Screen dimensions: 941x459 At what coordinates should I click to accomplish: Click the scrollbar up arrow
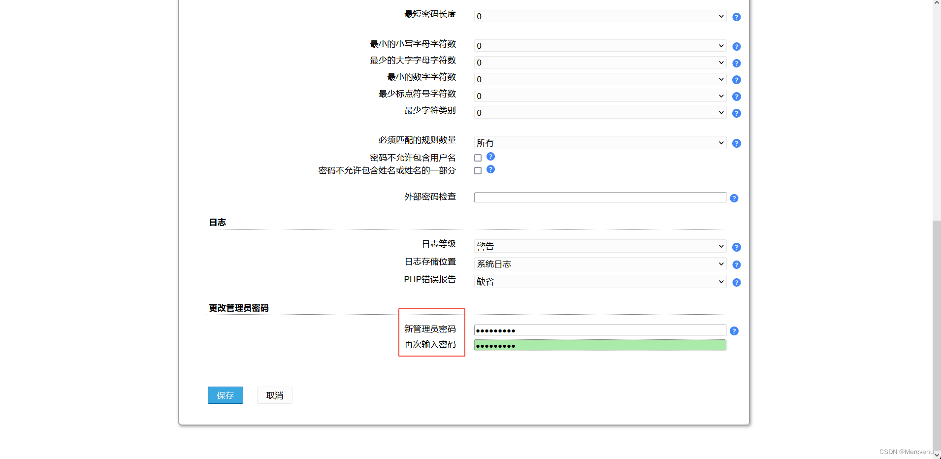pos(937,3)
